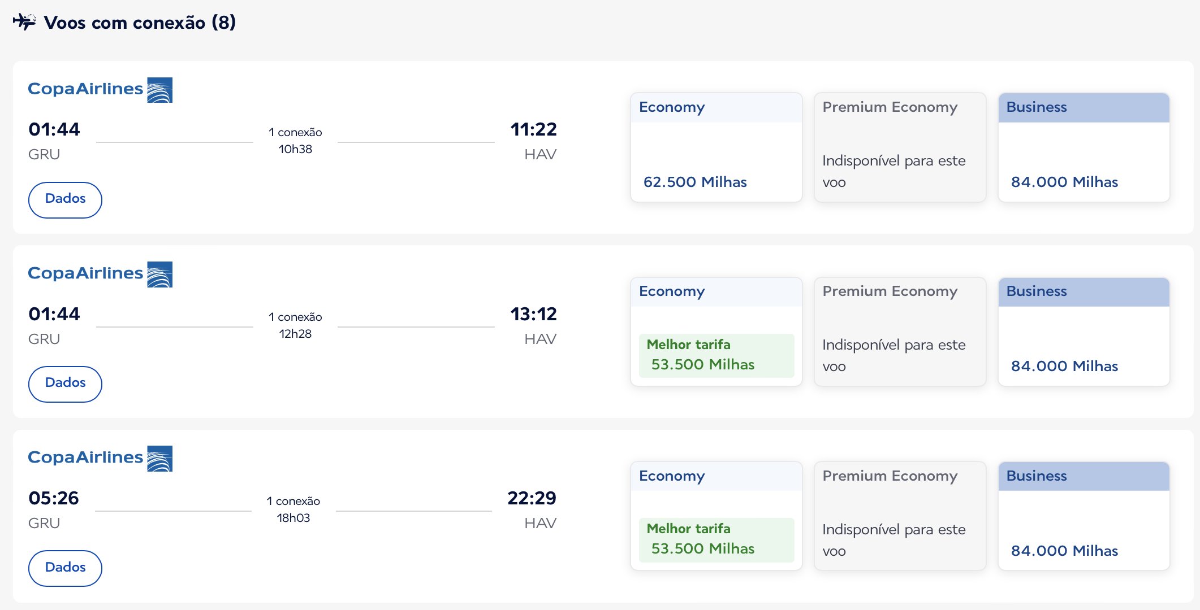Select Business 84.000 Milhas on 10h38 flight
Image resolution: width=1200 pixels, height=610 pixels.
(x=1084, y=147)
